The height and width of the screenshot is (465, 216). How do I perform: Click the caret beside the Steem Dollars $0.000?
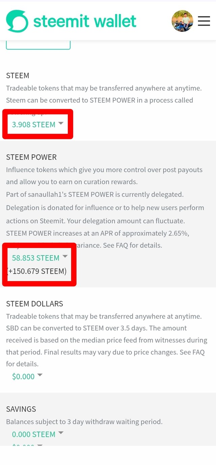coord(40,375)
